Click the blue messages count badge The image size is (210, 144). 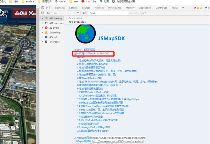tap(207, 8)
